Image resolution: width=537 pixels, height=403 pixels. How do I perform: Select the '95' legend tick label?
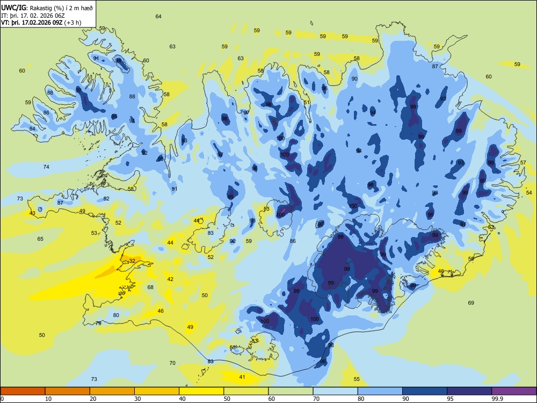(450, 399)
